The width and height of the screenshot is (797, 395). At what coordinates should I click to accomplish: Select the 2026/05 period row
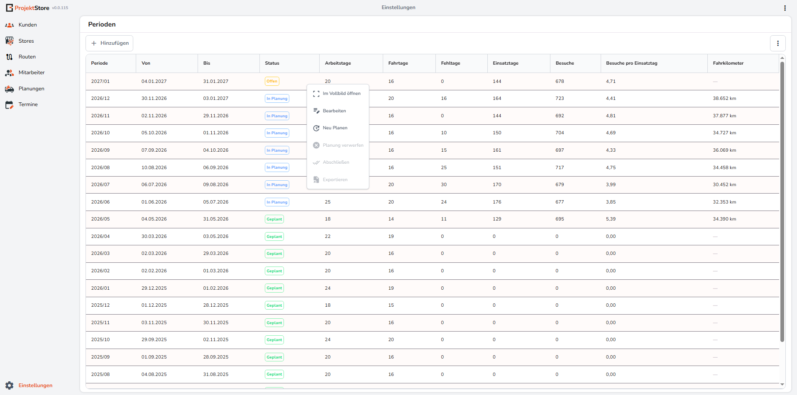pyautogui.click(x=432, y=219)
